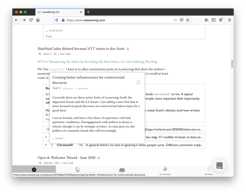Close the LessWrong 2.0 tab
Screen dimensions: 246x193
pos(81,12)
